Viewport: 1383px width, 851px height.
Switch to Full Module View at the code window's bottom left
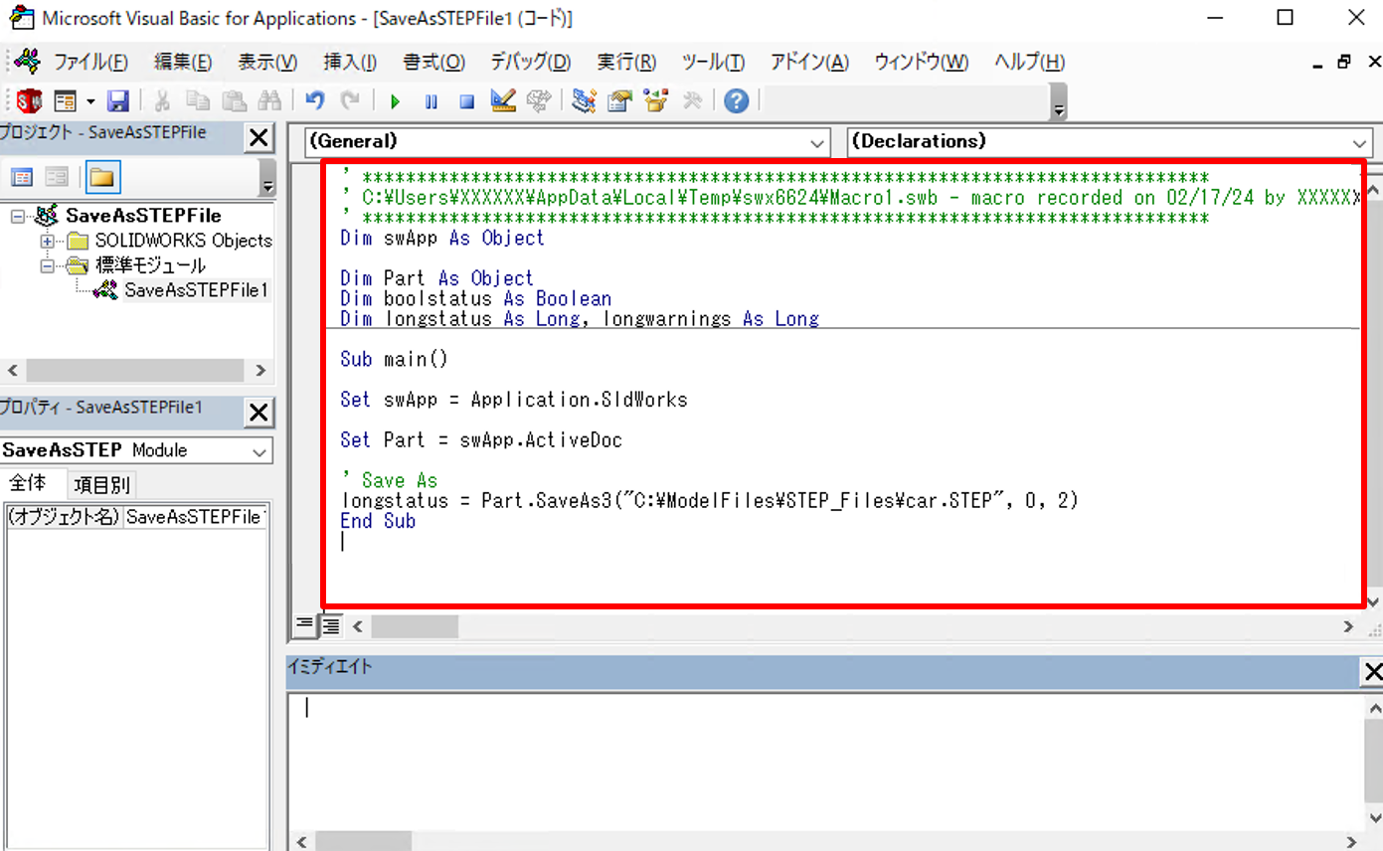[x=330, y=625]
